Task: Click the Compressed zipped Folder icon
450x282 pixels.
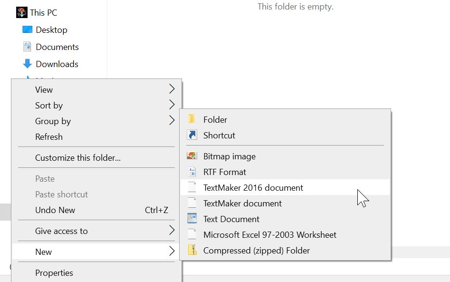Action: (x=192, y=250)
